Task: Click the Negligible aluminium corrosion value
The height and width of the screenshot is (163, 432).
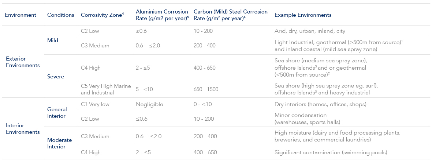Action: click(x=149, y=104)
